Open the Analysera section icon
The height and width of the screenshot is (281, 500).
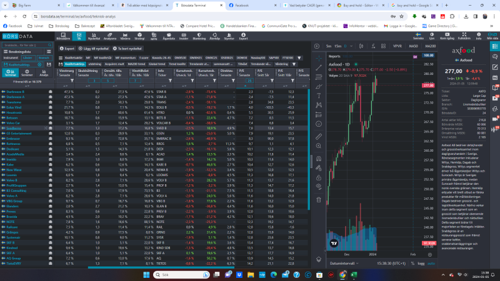pos(110,36)
